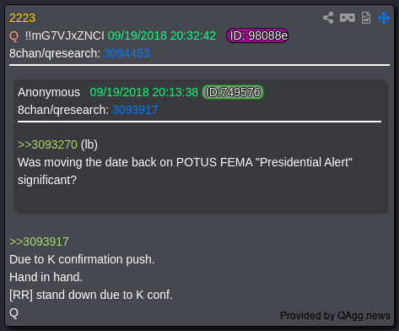The width and height of the screenshot is (399, 331).
Task: Click the timestamp 09/19/2018 20:32:42
Action: (162, 35)
